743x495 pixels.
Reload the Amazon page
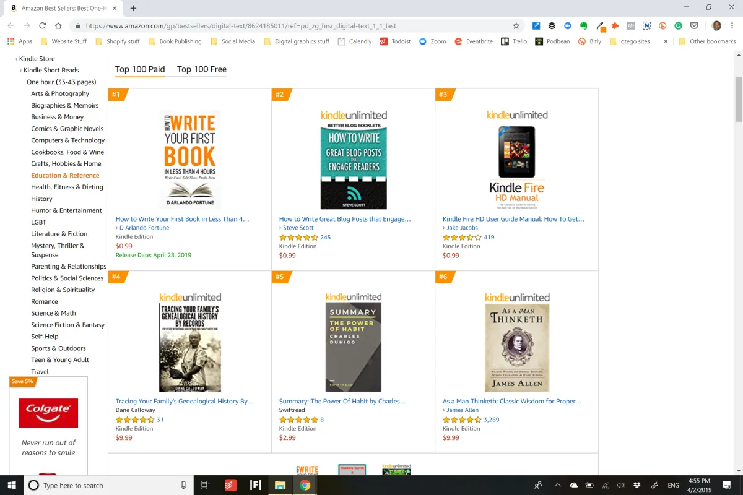[42, 26]
